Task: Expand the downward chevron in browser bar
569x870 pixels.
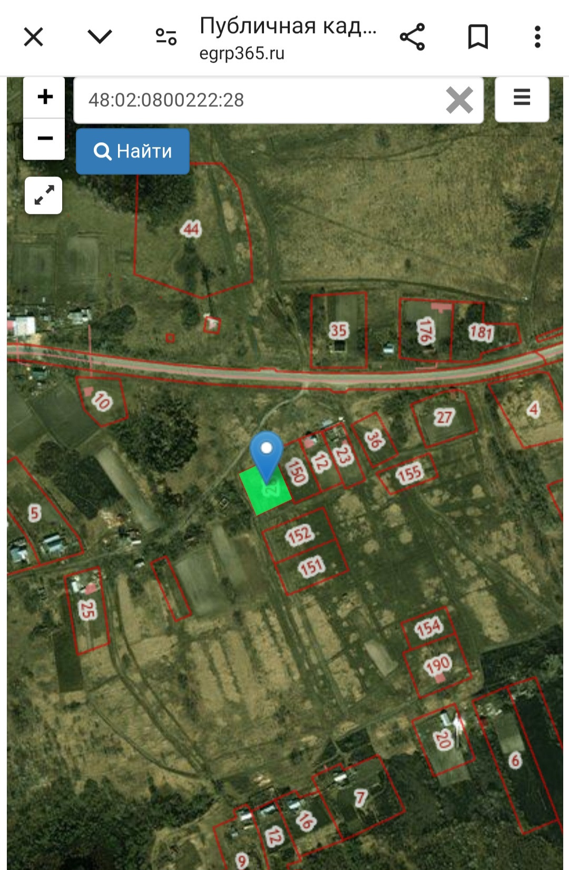Action: point(100,37)
